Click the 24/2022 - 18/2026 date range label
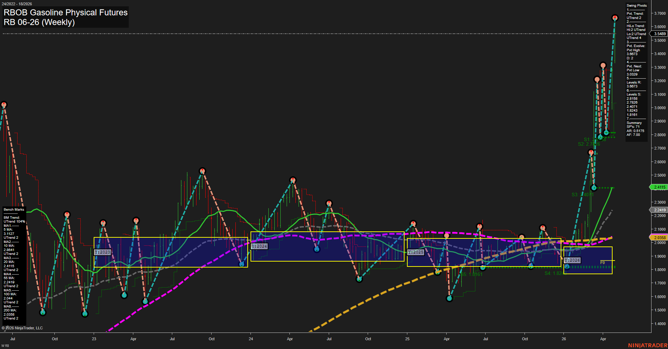This screenshot has height=349, width=668. (x=18, y=4)
